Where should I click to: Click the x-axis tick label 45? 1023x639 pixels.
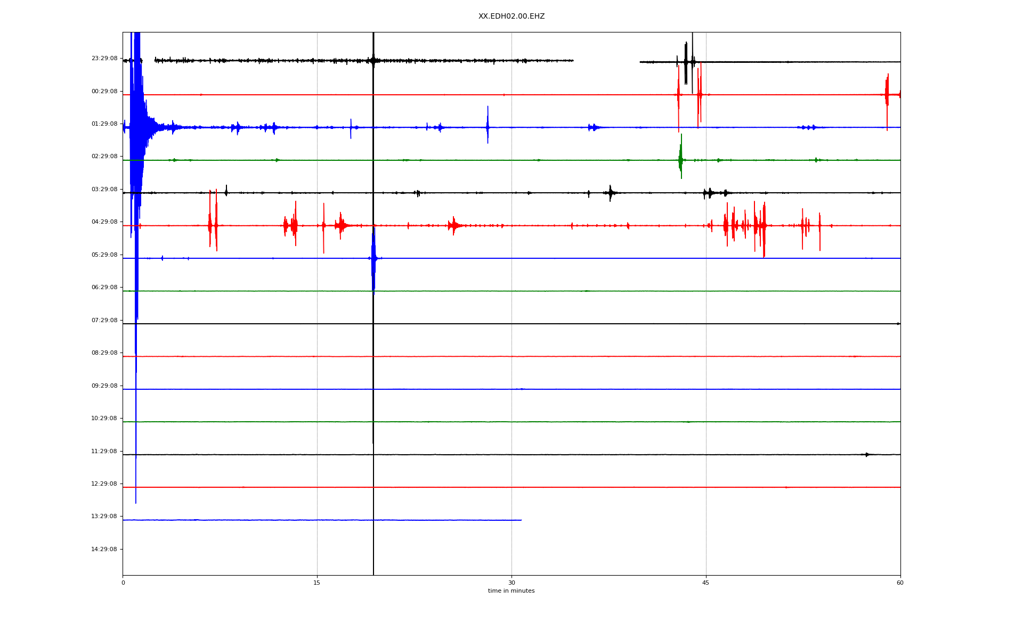[x=706, y=583]
